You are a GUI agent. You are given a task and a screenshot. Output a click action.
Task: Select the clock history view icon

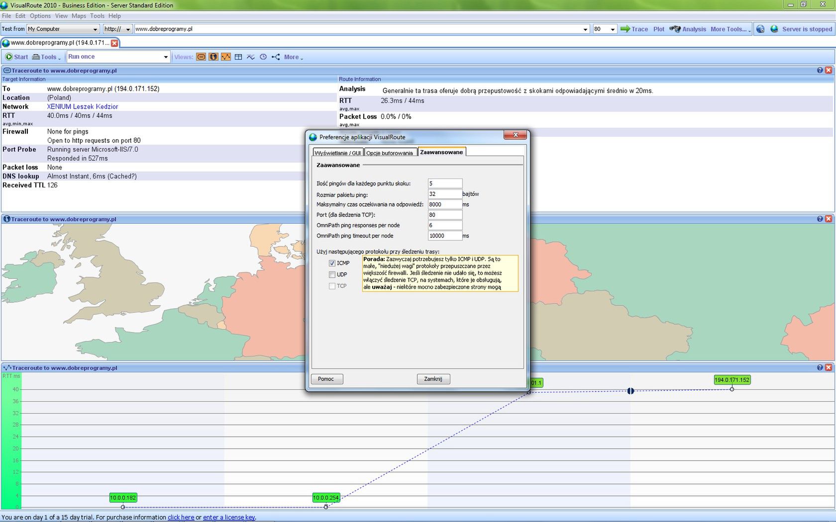coord(263,57)
